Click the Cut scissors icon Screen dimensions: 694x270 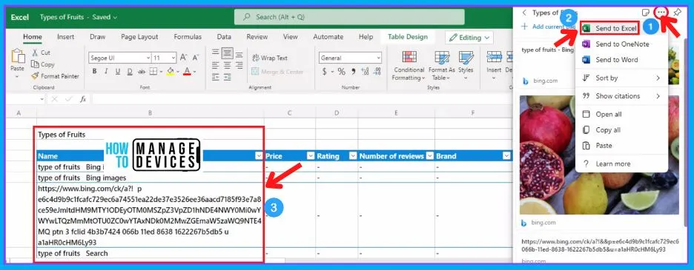click(x=35, y=53)
